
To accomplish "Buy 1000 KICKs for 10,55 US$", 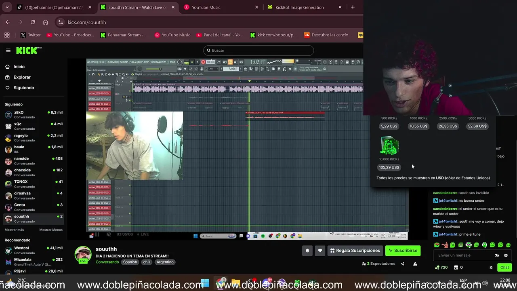I will (418, 126).
